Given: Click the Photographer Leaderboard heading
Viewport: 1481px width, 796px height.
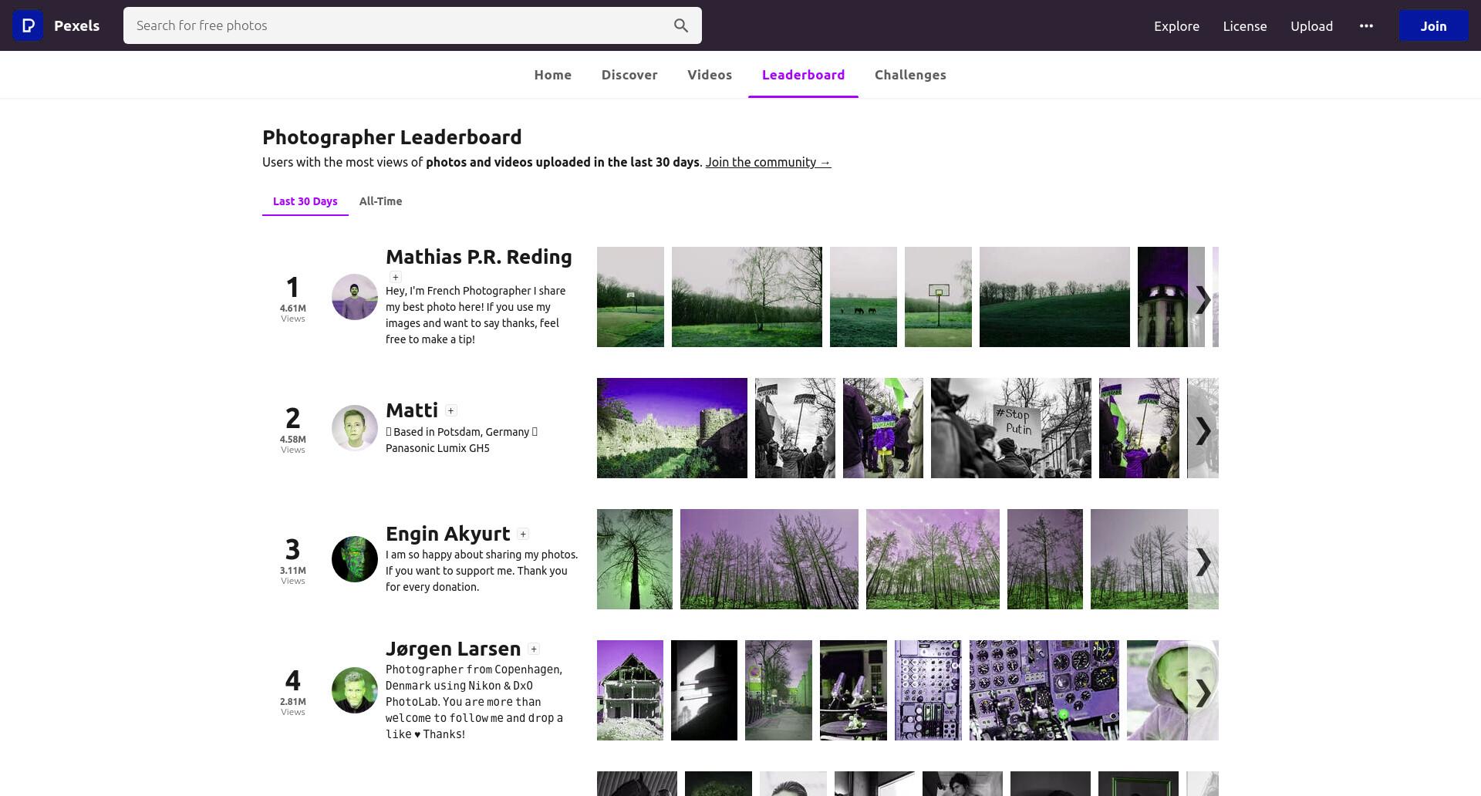Looking at the screenshot, I should point(392,137).
